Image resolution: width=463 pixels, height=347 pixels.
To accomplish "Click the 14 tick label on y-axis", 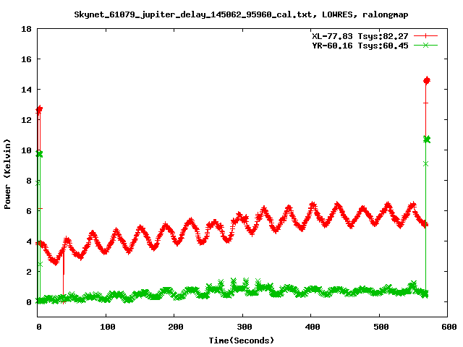I will tap(25, 90).
